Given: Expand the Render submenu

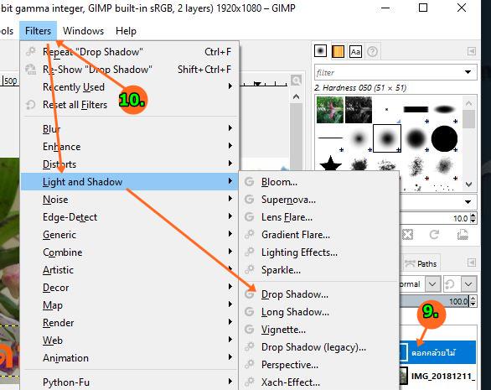Looking at the screenshot, I should [129, 323].
